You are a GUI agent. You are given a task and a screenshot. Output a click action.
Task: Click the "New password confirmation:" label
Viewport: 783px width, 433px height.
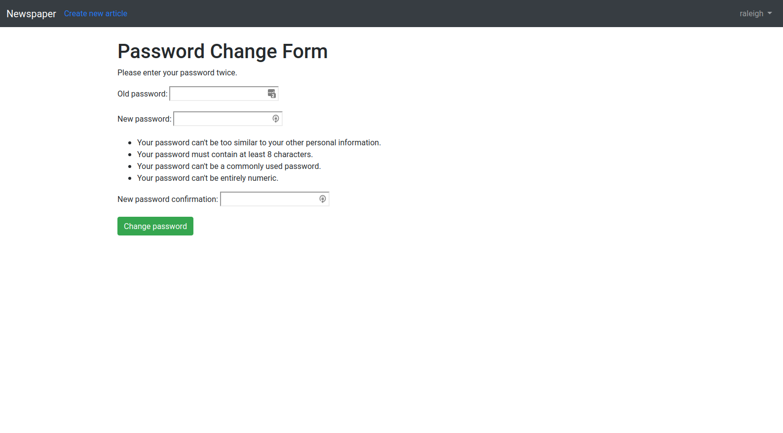168,200
